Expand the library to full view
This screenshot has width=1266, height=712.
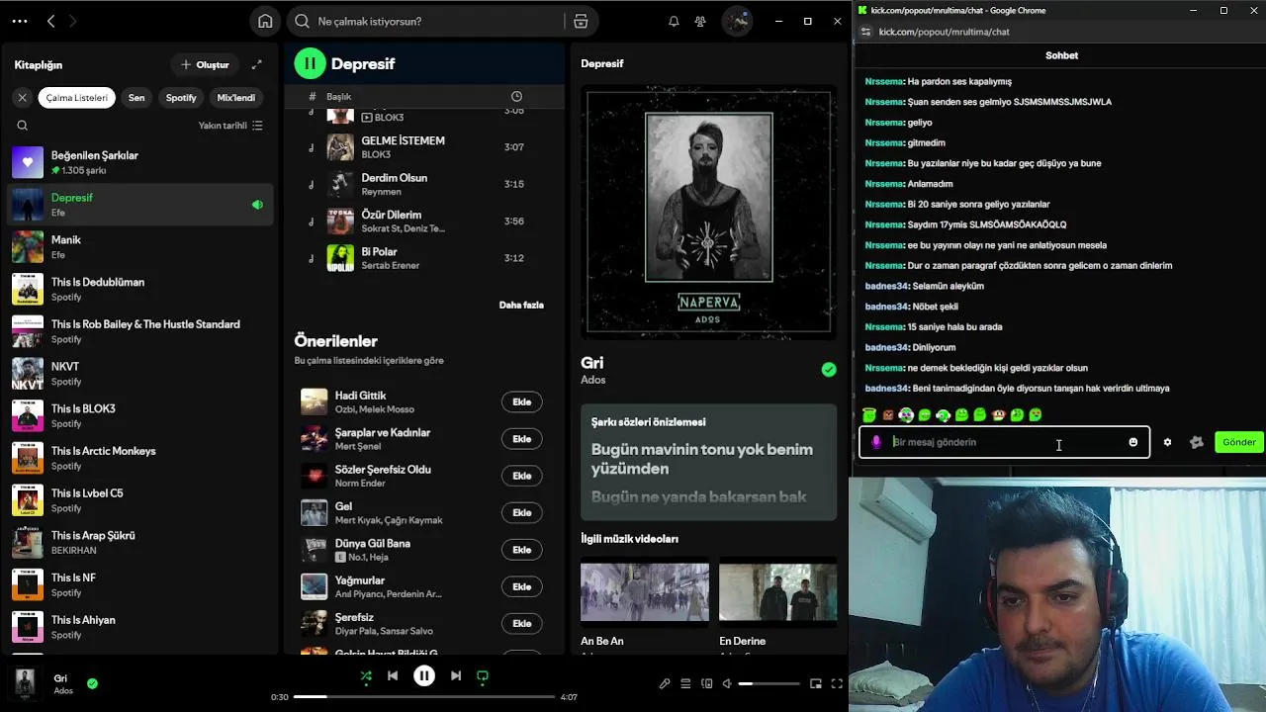pos(257,64)
